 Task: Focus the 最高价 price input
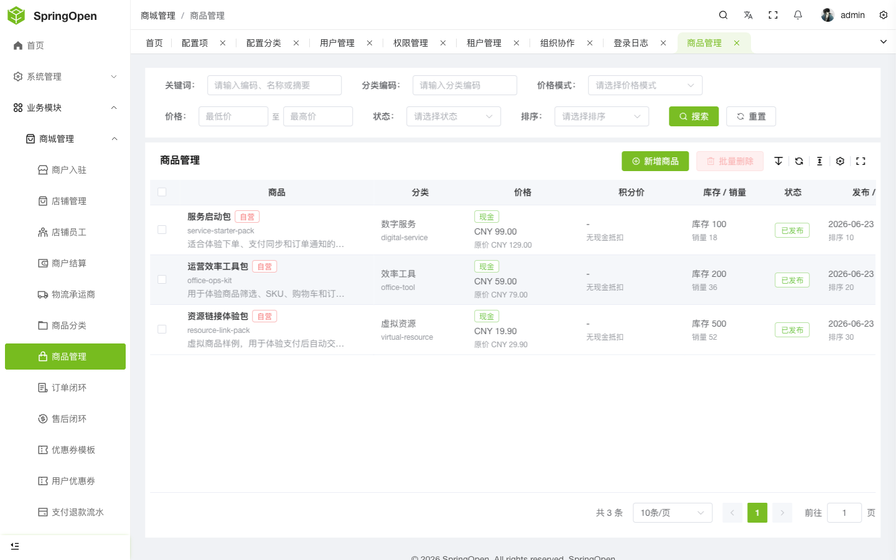318,116
